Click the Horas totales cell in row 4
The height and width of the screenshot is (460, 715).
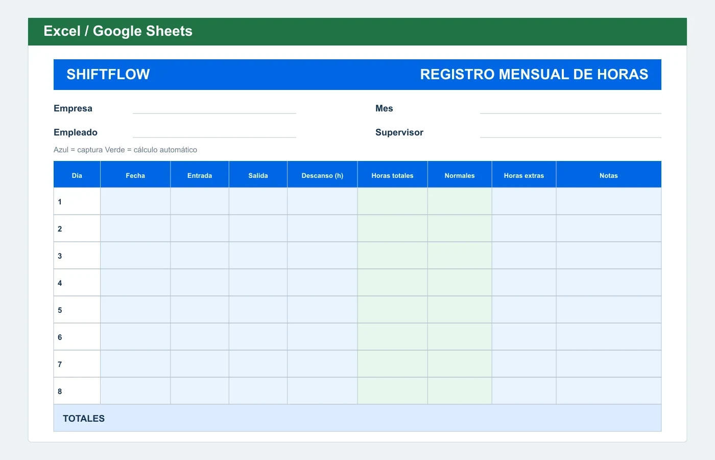pos(392,283)
